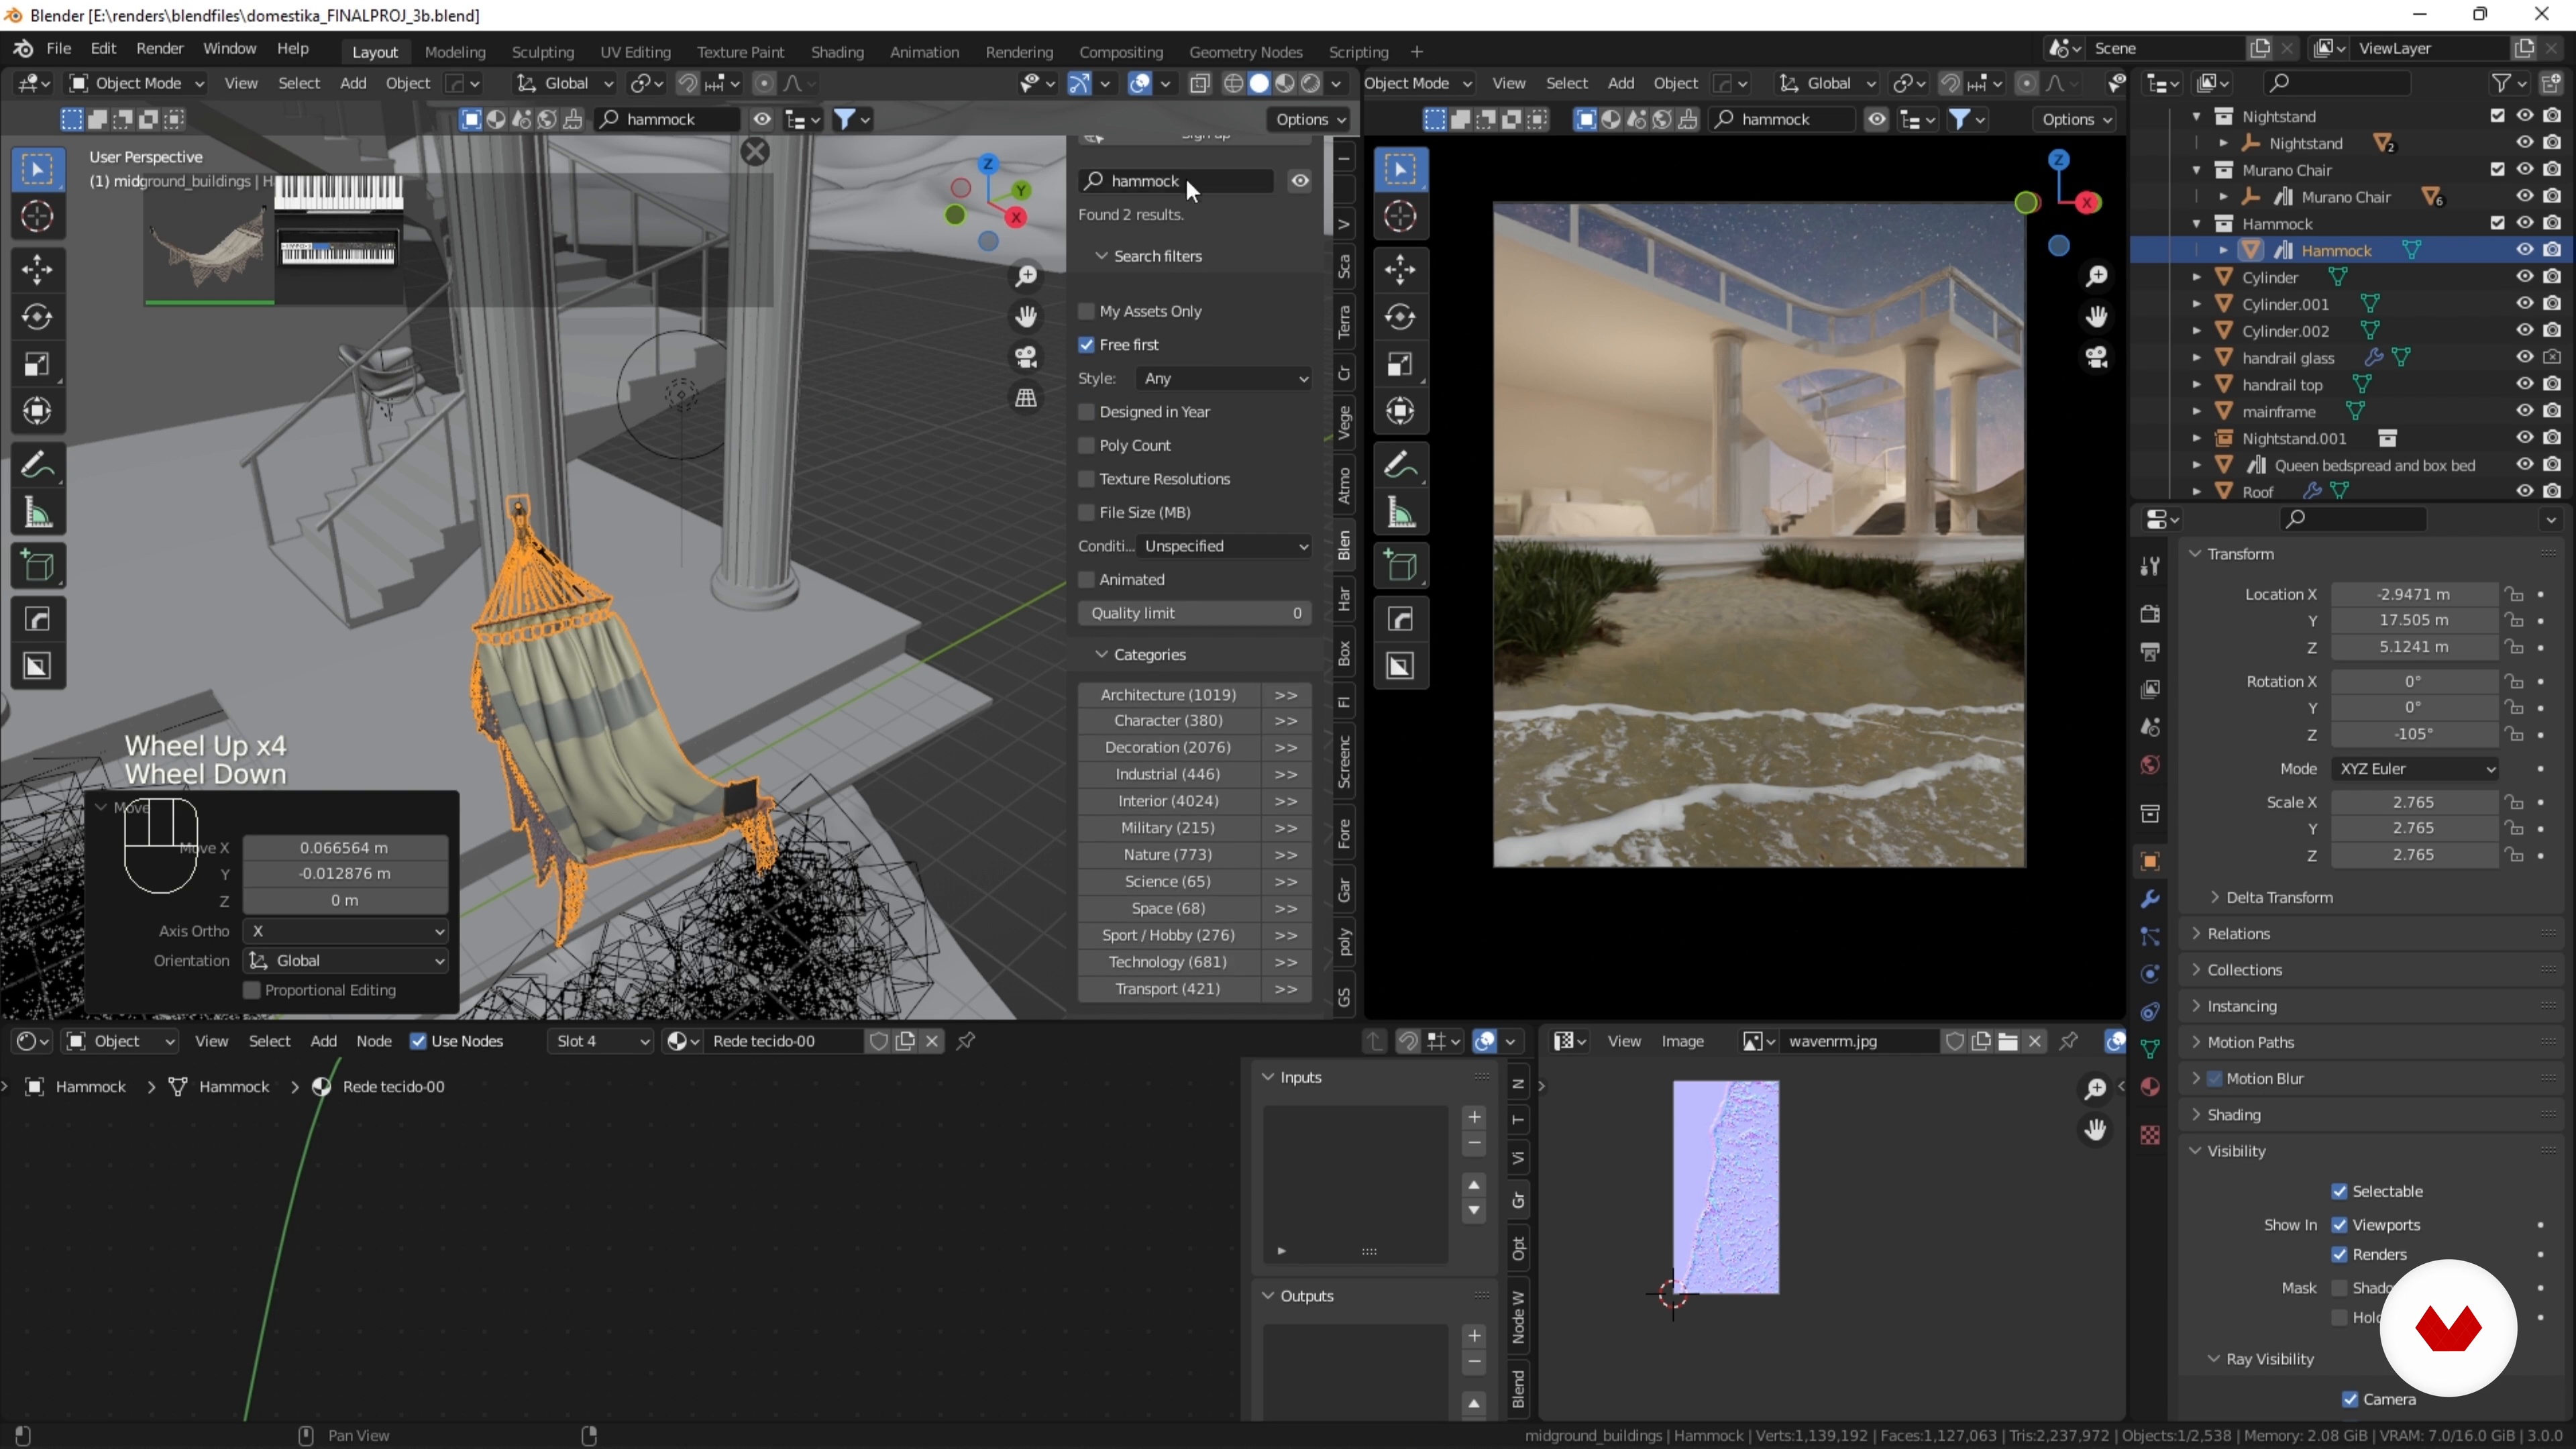Open the Render properties tab

pyautogui.click(x=2149, y=613)
